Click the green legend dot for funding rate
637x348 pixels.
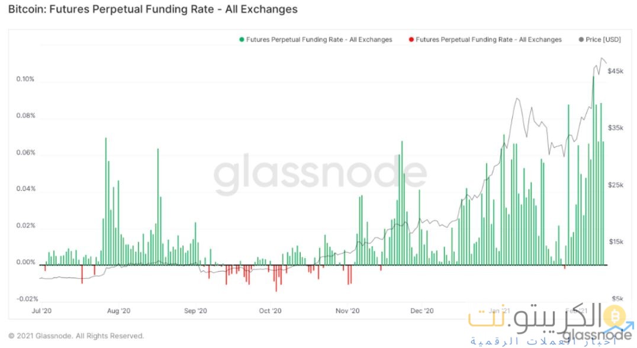[242, 40]
